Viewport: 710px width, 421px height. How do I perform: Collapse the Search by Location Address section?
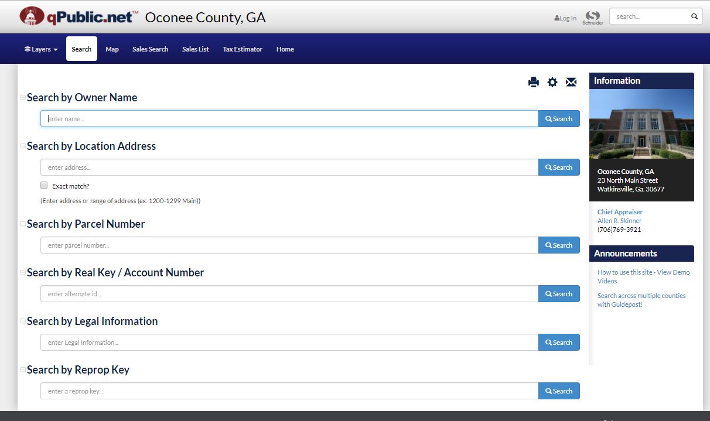pos(23,146)
